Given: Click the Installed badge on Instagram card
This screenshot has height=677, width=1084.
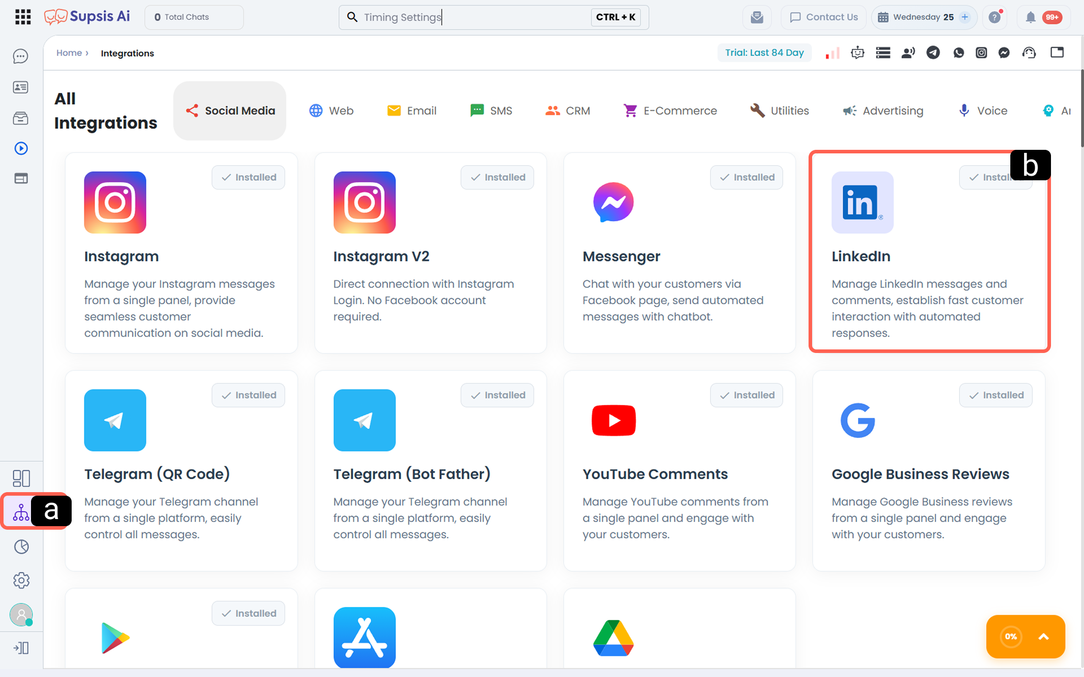Looking at the screenshot, I should (x=249, y=177).
